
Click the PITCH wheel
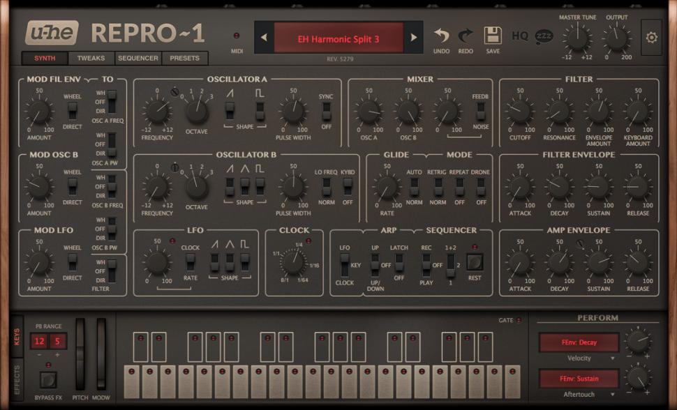click(x=80, y=356)
